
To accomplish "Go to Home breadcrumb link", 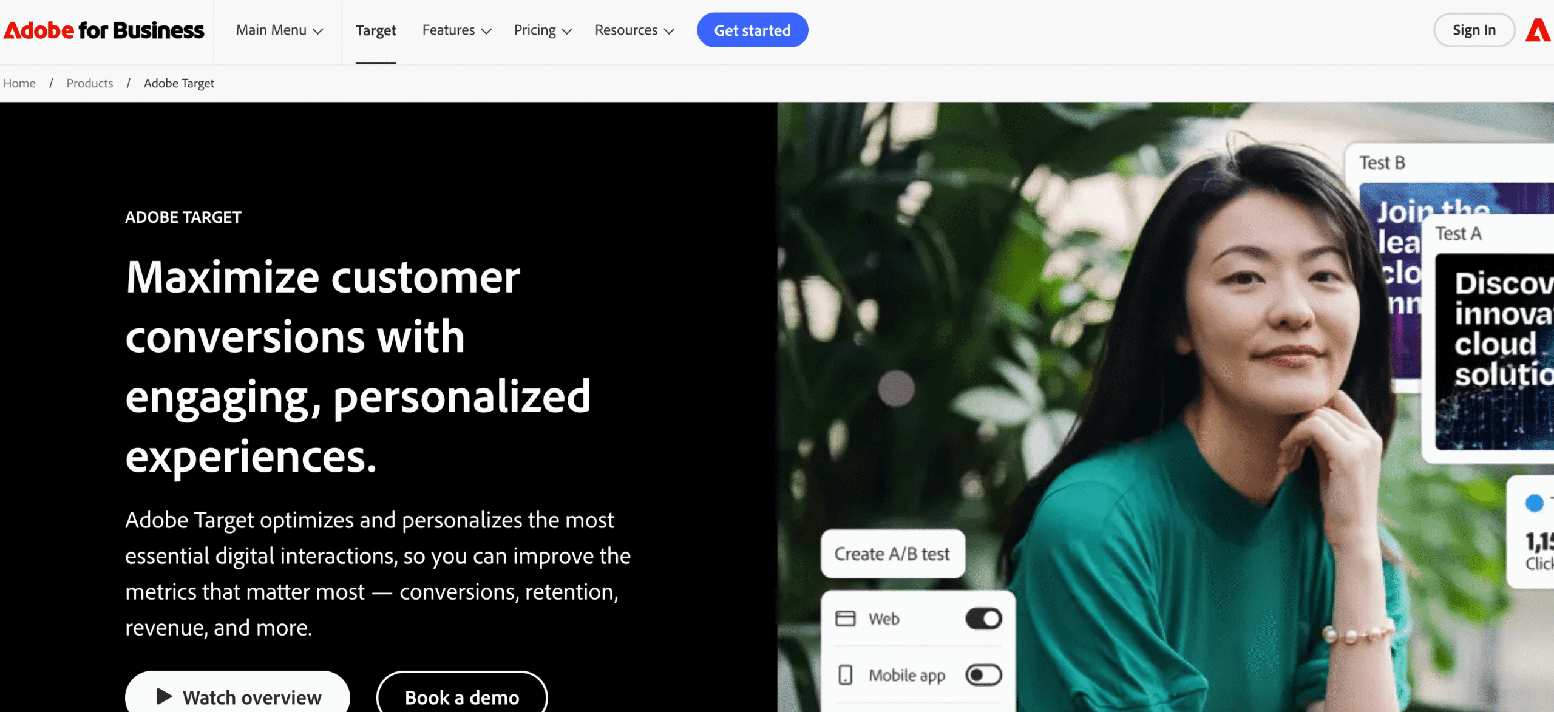I will tap(19, 83).
